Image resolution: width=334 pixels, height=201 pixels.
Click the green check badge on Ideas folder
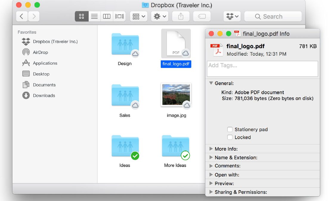pyautogui.click(x=135, y=156)
